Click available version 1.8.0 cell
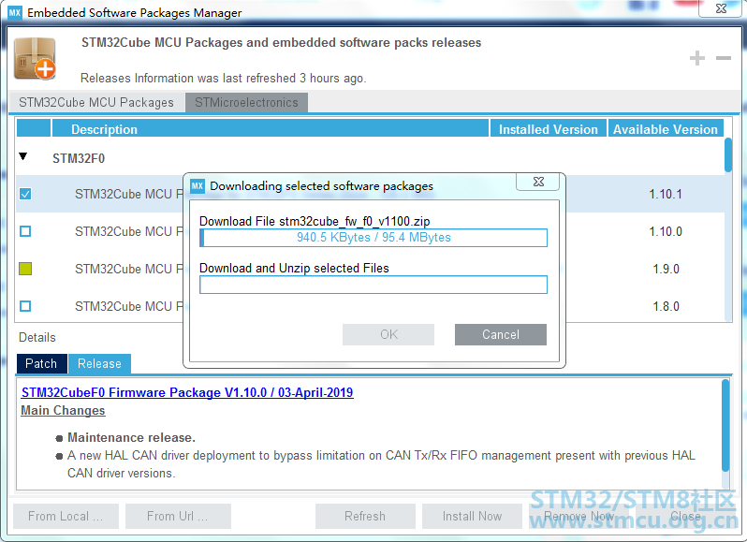This screenshot has width=747, height=542. tap(666, 306)
